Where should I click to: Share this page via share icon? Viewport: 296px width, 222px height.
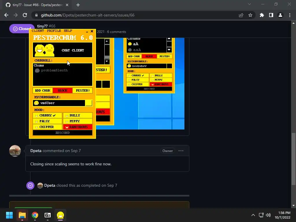point(241,15)
